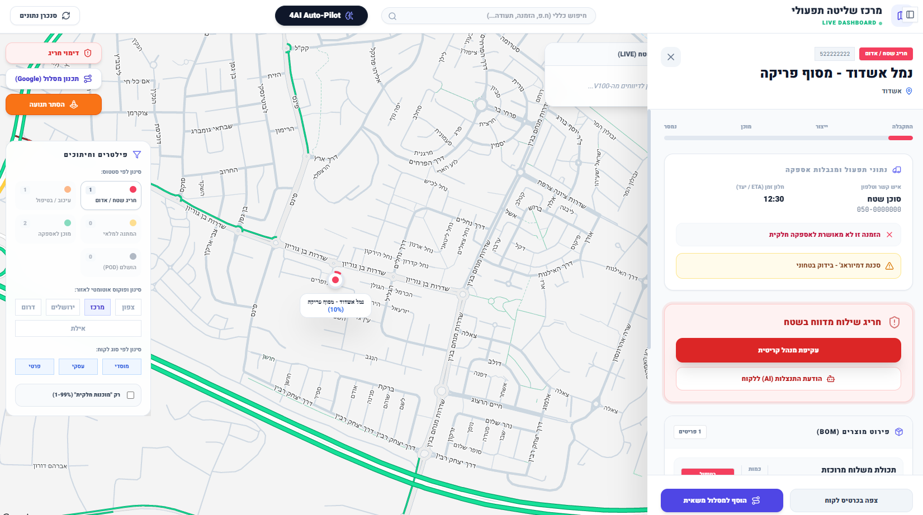923x515 pixels.
Task: Click סנכרן נתונים sync data button
Action: point(45,16)
